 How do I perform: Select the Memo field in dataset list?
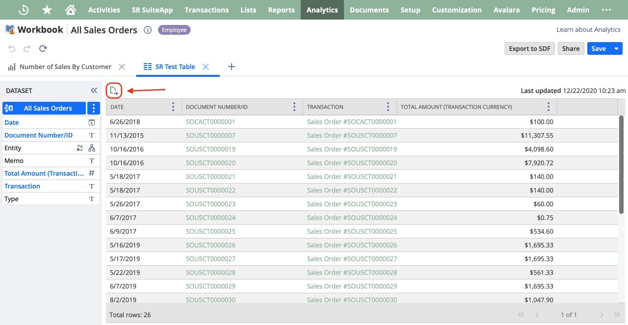[x=51, y=161]
